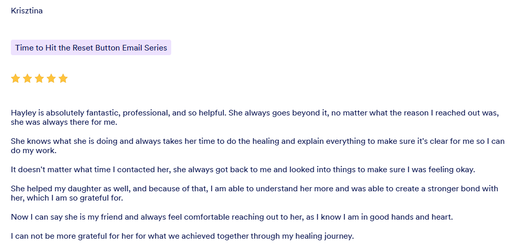The height and width of the screenshot is (248, 511).
Task: Select the final line starting 'I can not be'
Action: click(x=182, y=237)
